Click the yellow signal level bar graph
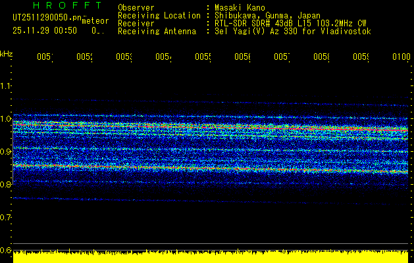Screen dimensions: 414x263 pyautogui.click(x=211, y=256)
